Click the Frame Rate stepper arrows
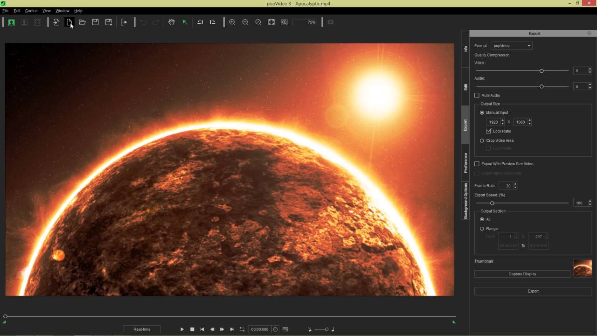The height and width of the screenshot is (336, 597). (515, 186)
